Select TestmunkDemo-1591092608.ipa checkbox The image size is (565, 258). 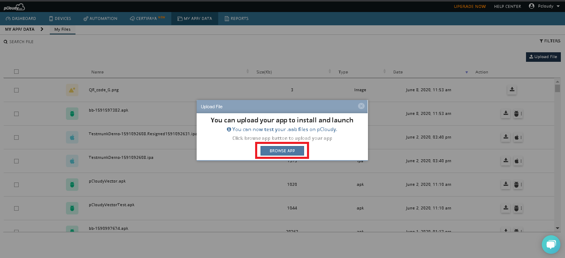tap(17, 161)
